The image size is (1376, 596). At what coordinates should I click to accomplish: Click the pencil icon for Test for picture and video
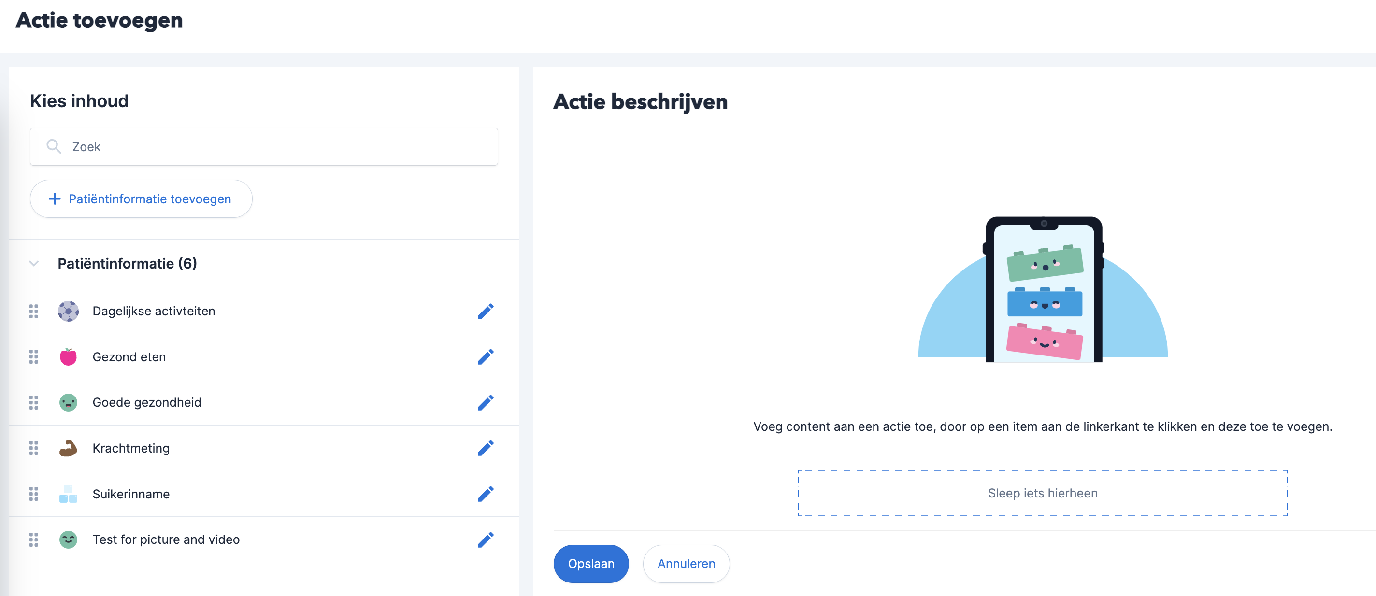tap(485, 540)
